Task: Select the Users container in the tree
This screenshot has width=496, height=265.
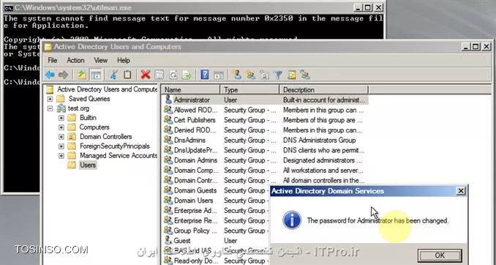Action: [88, 165]
